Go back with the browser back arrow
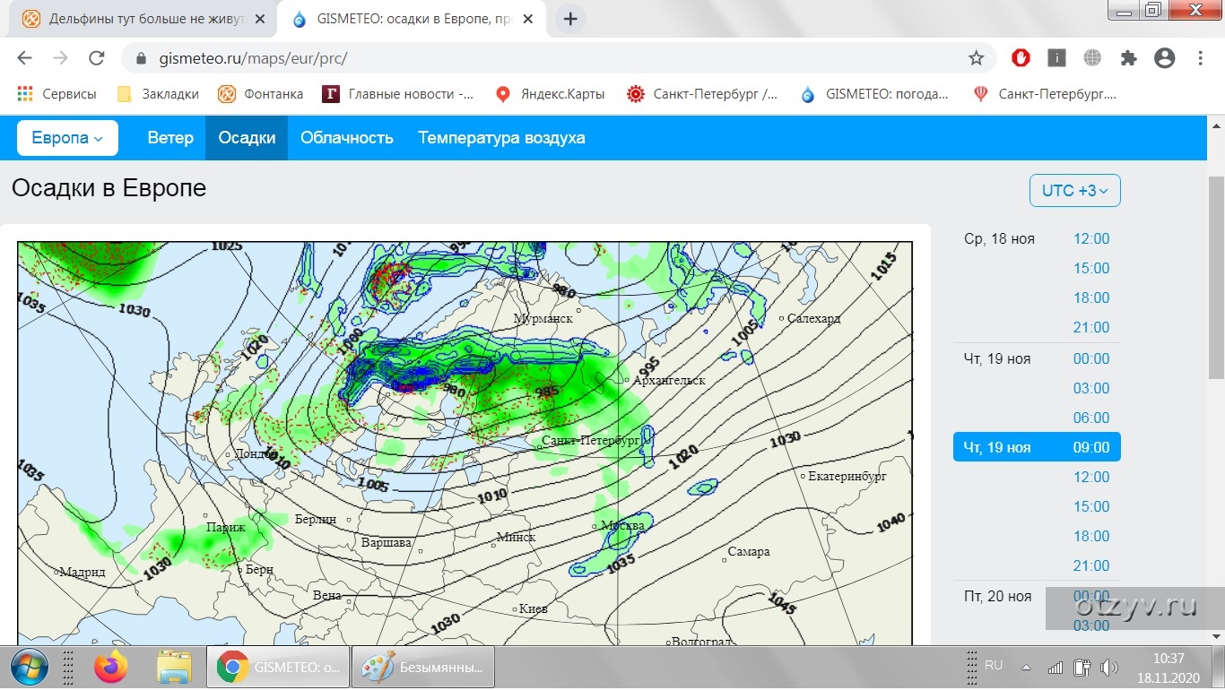This screenshot has height=690, width=1225. click(24, 58)
